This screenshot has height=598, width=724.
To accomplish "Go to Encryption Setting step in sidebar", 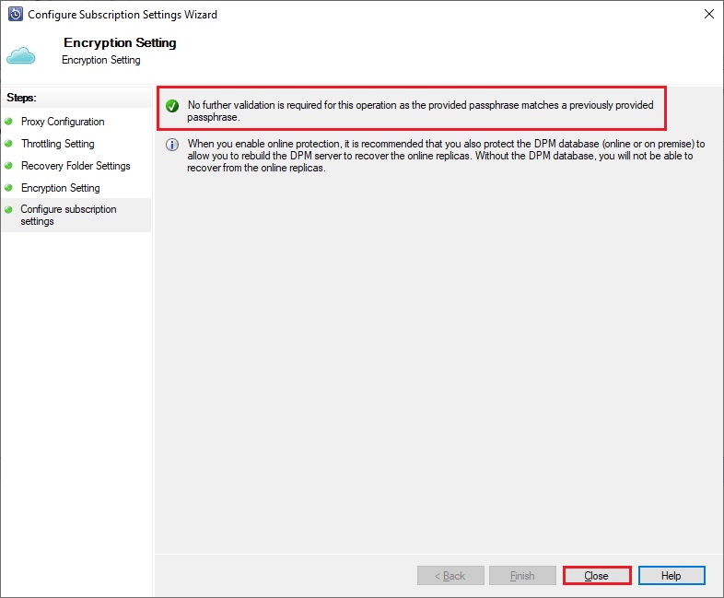I will [x=61, y=187].
